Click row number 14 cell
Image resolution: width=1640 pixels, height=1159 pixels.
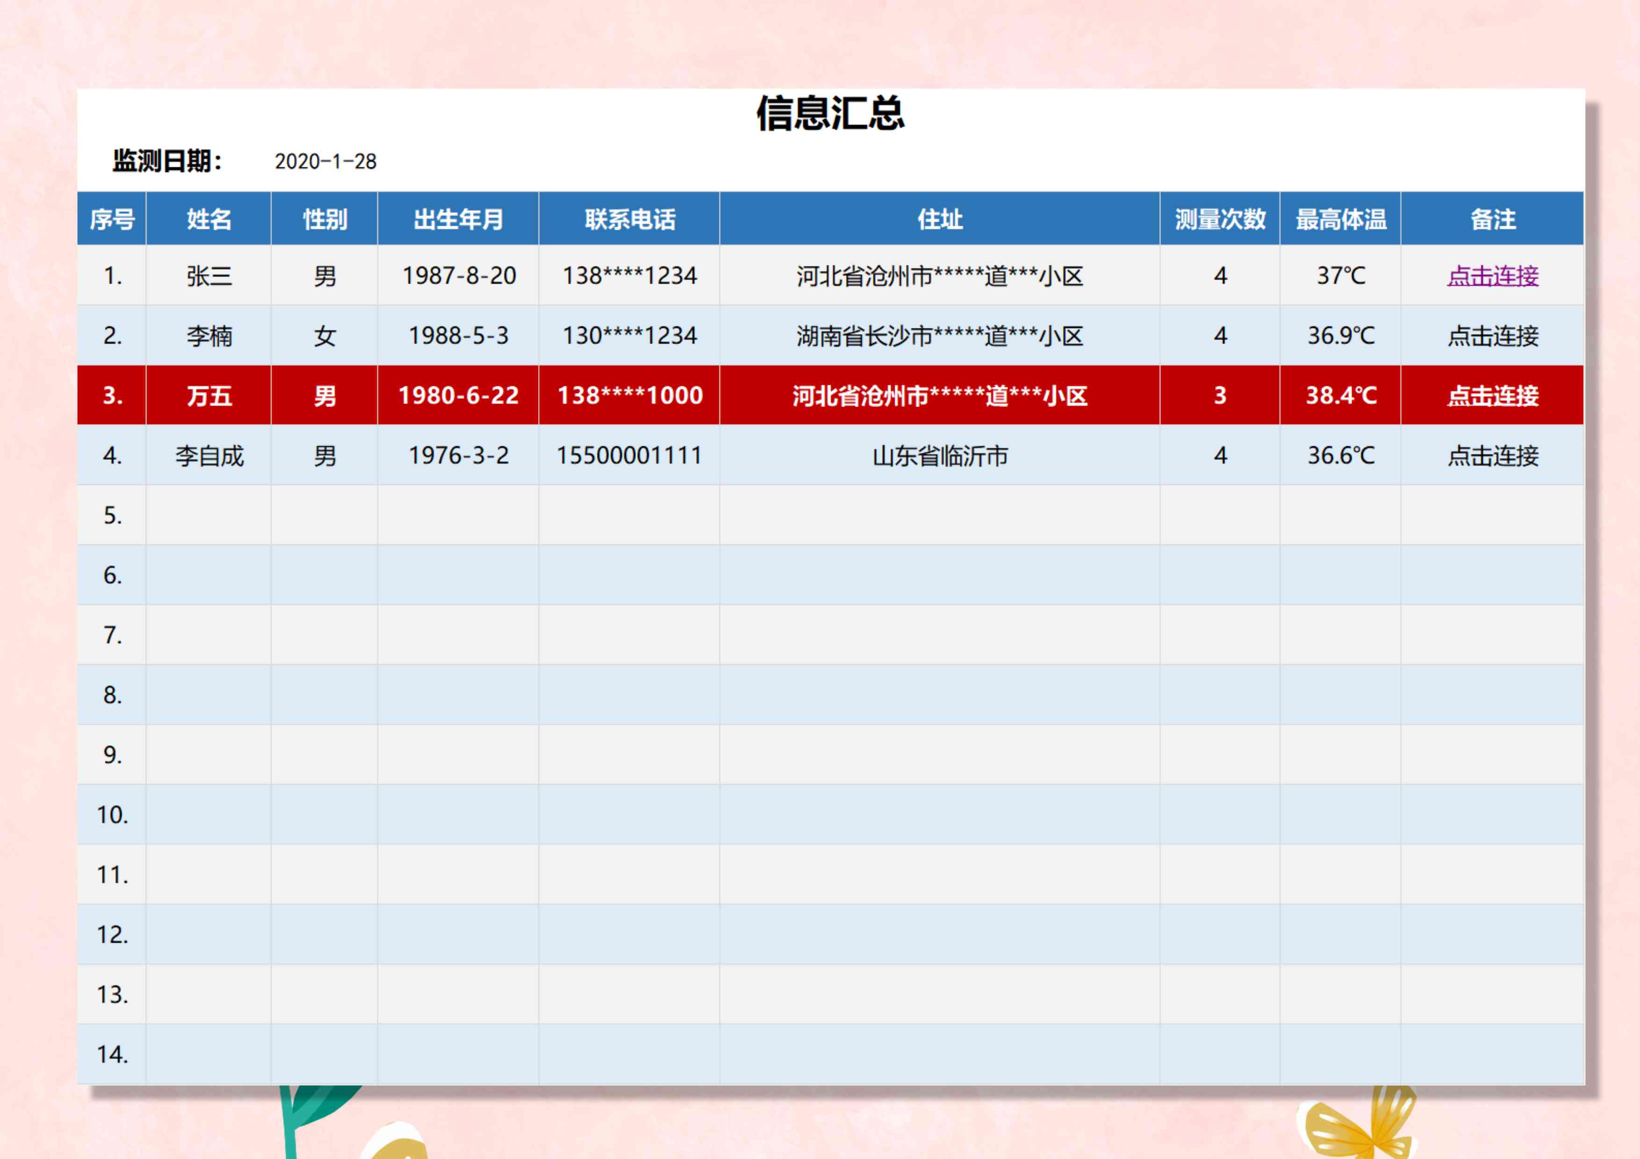(x=112, y=1054)
